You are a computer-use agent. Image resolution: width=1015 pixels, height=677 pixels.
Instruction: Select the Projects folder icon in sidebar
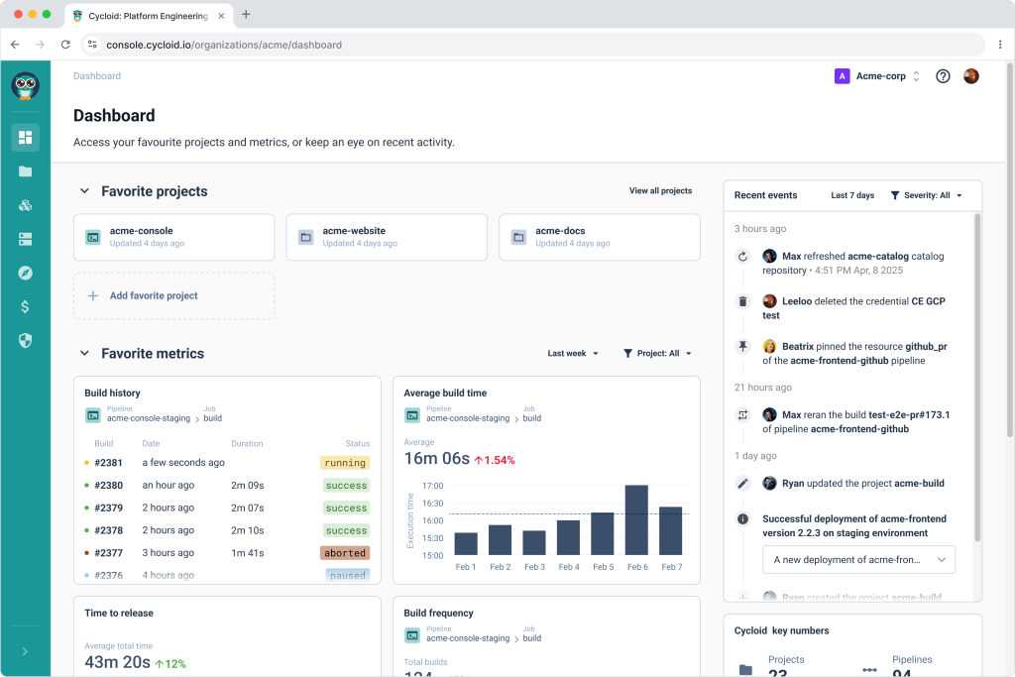coord(25,171)
